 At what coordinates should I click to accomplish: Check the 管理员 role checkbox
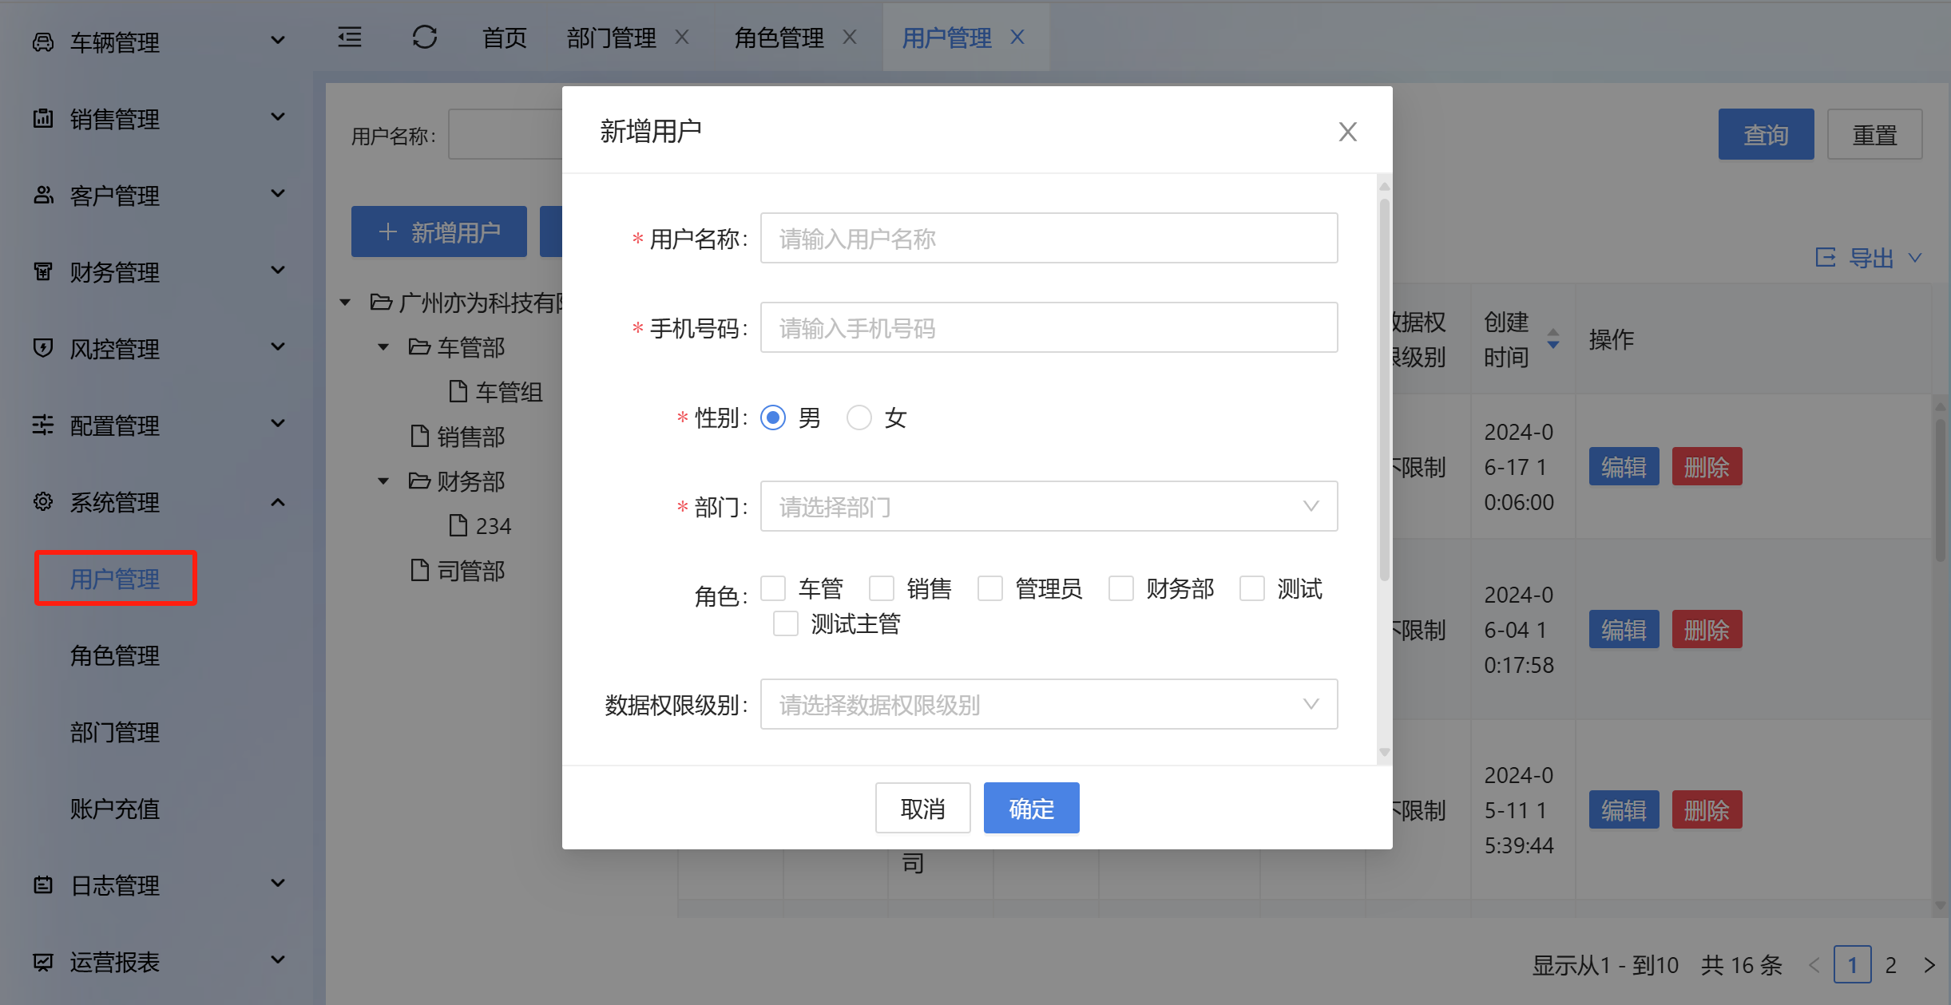coord(990,588)
